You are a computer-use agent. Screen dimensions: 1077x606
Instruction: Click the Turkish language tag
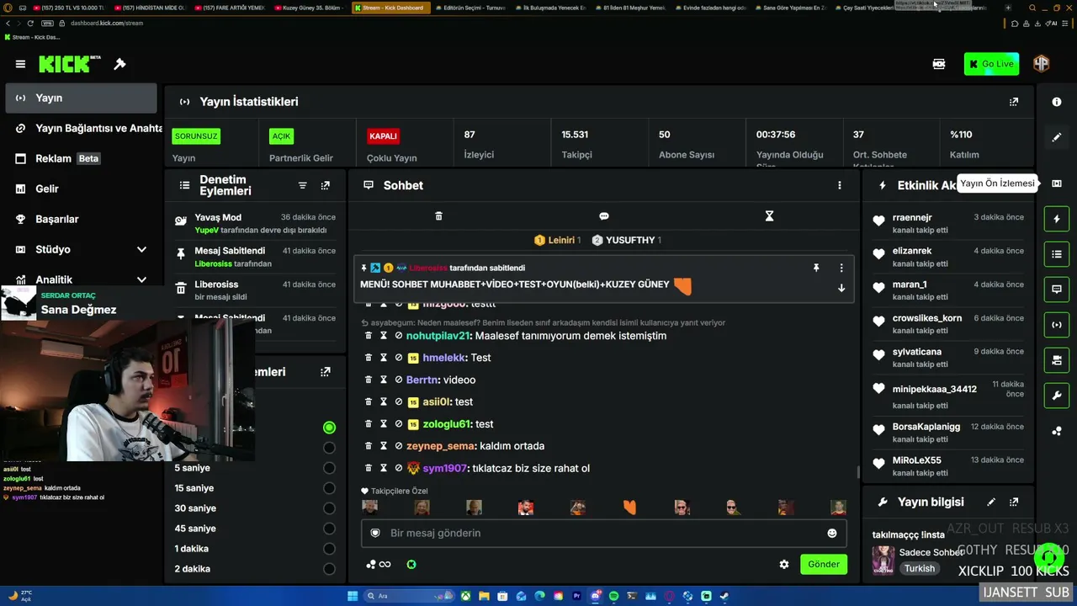click(920, 568)
